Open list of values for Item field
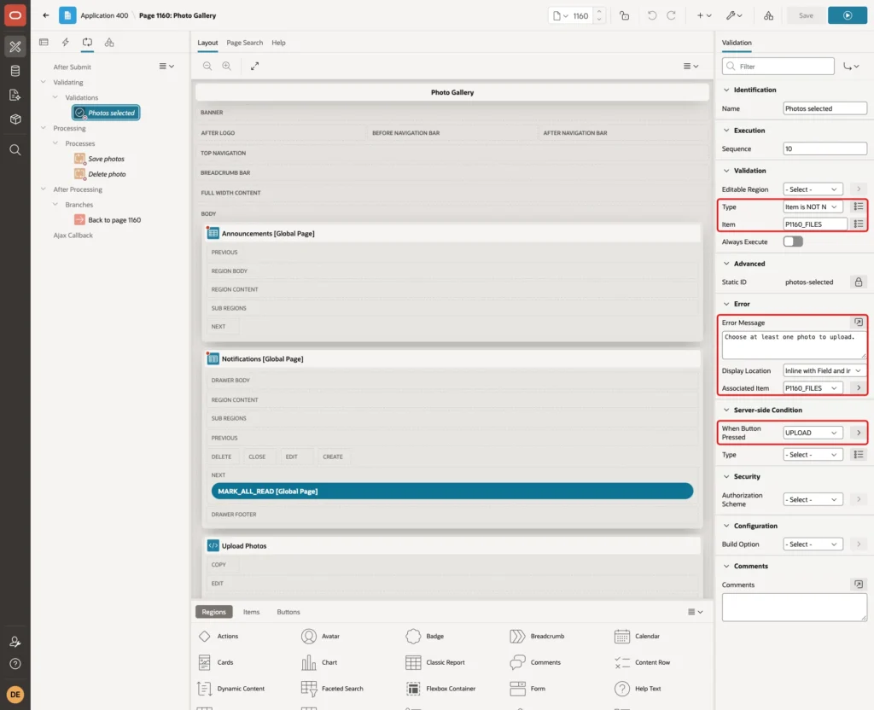Viewport: 874px width, 710px height. (859, 224)
